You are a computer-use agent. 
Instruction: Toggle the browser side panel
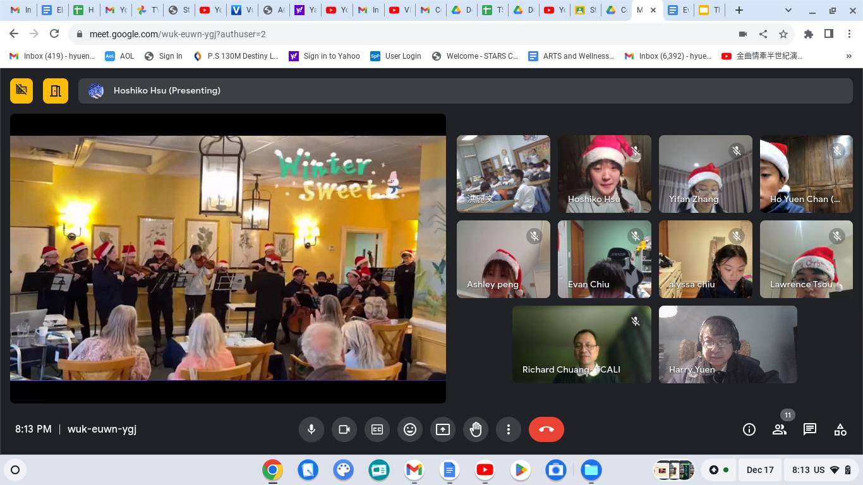tap(829, 34)
